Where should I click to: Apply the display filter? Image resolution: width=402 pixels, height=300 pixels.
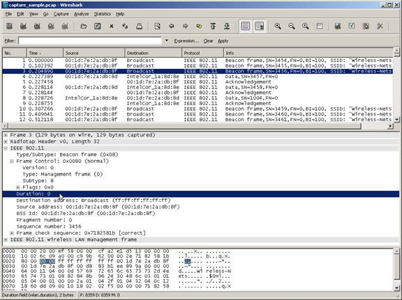pos(223,41)
